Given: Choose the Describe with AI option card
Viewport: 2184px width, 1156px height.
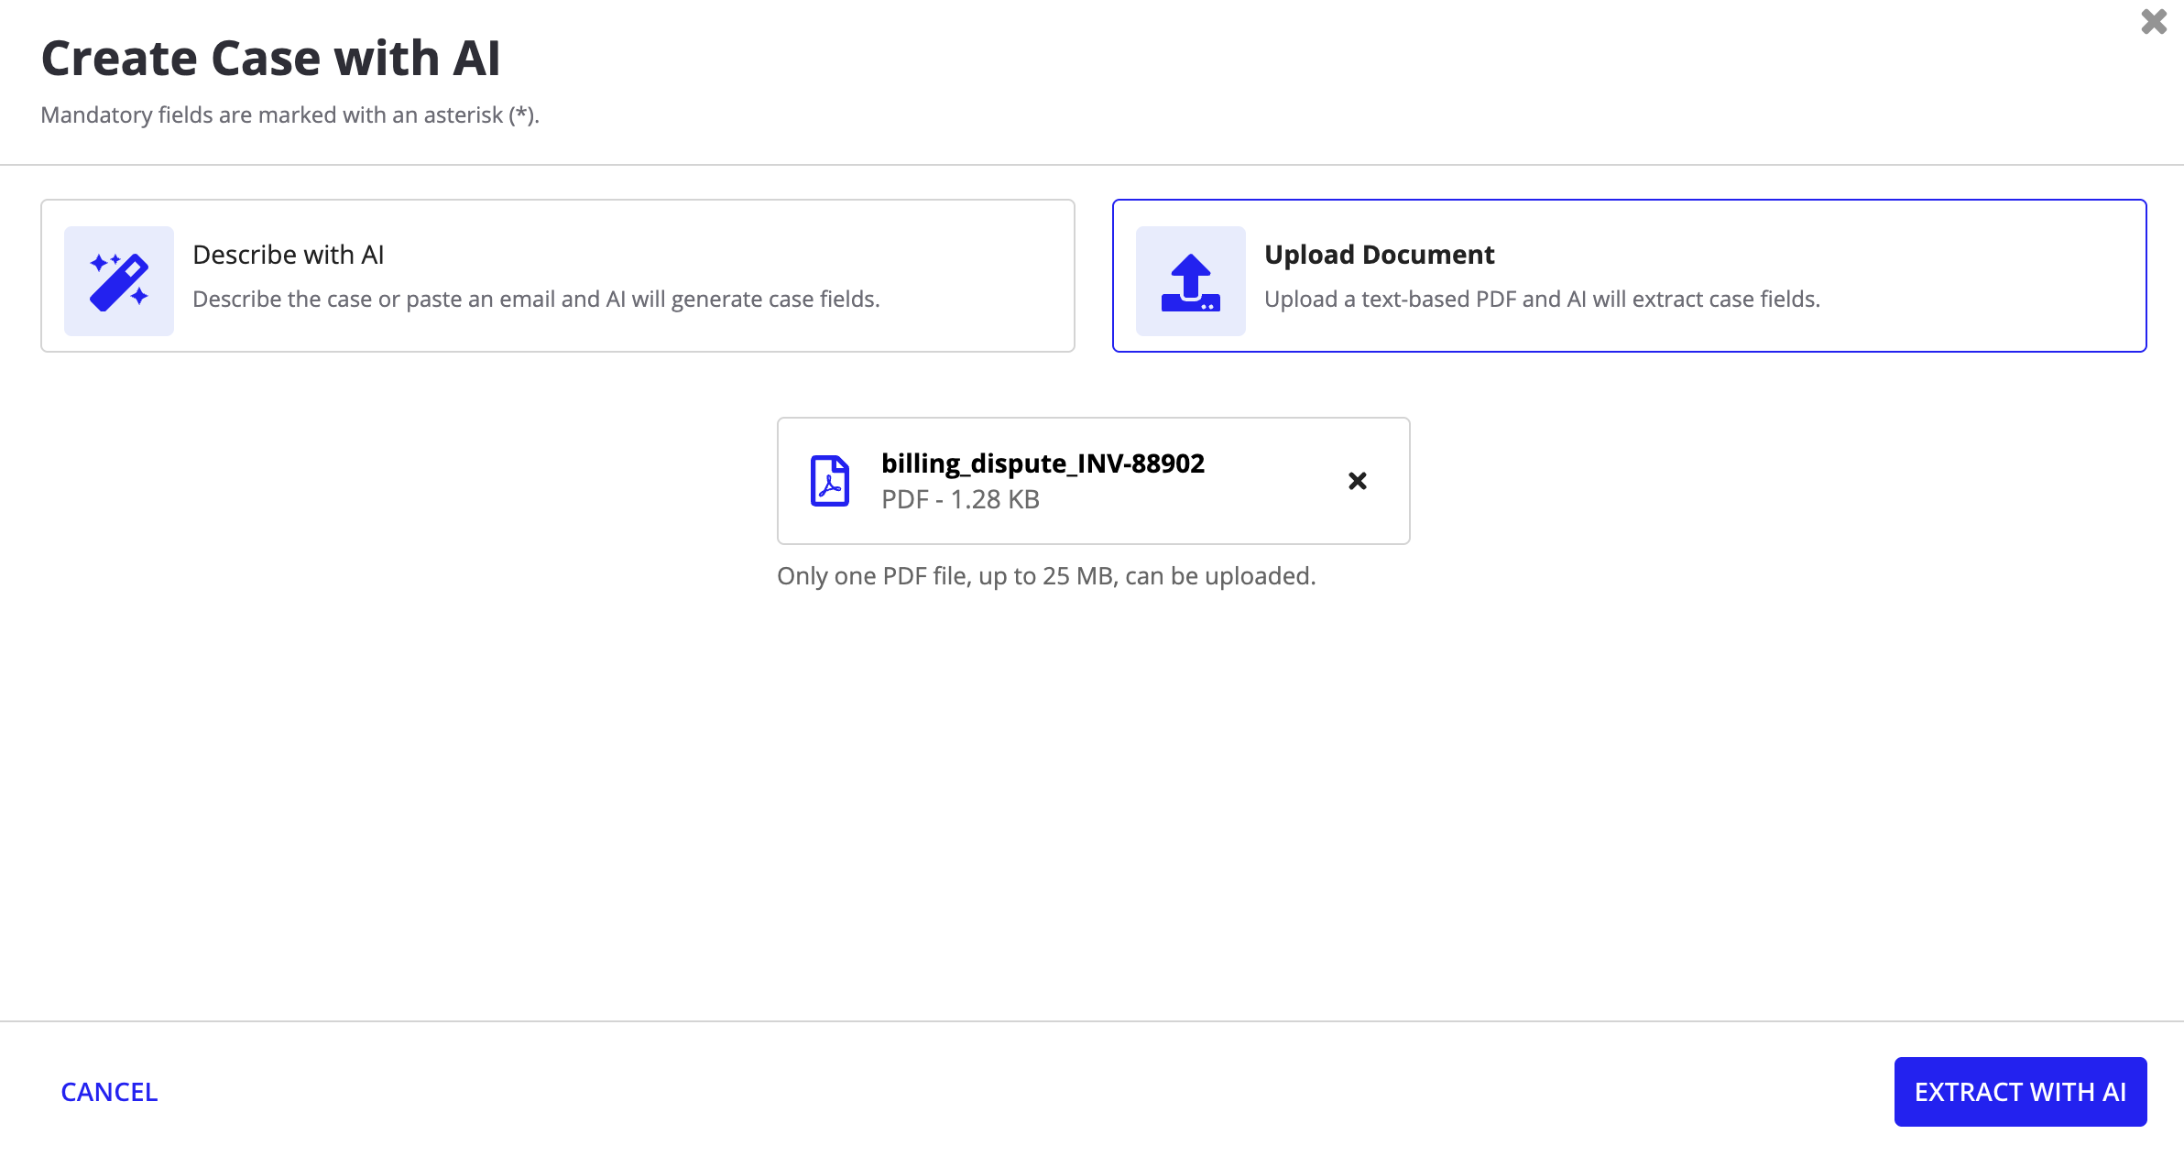Looking at the screenshot, I should (x=558, y=276).
